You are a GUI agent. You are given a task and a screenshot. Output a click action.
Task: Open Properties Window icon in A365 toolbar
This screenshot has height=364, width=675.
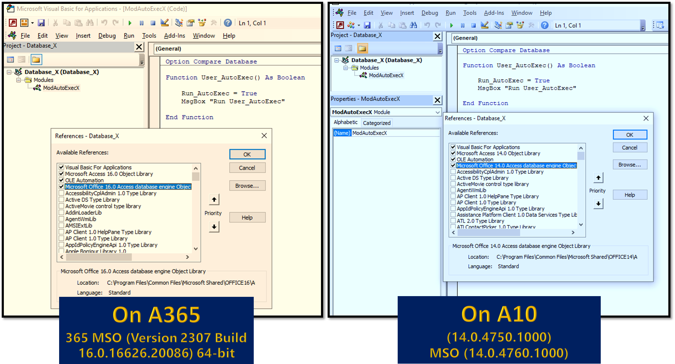190,23
